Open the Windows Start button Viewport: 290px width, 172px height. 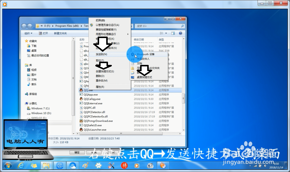point(8,166)
